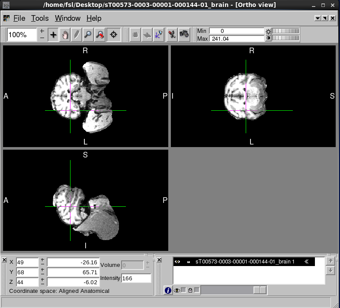Click the Min intensity field
Image resolution: width=340 pixels, height=308 pixels.
click(x=237, y=31)
